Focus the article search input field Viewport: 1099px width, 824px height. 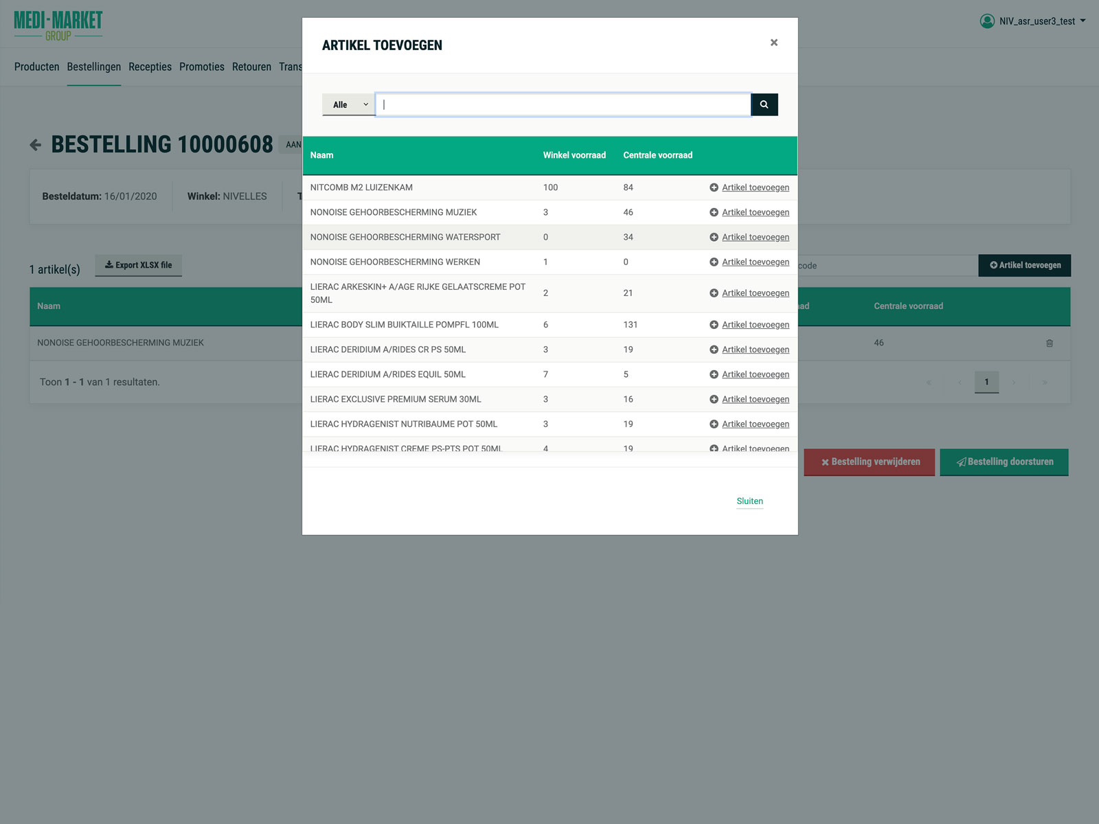563,104
